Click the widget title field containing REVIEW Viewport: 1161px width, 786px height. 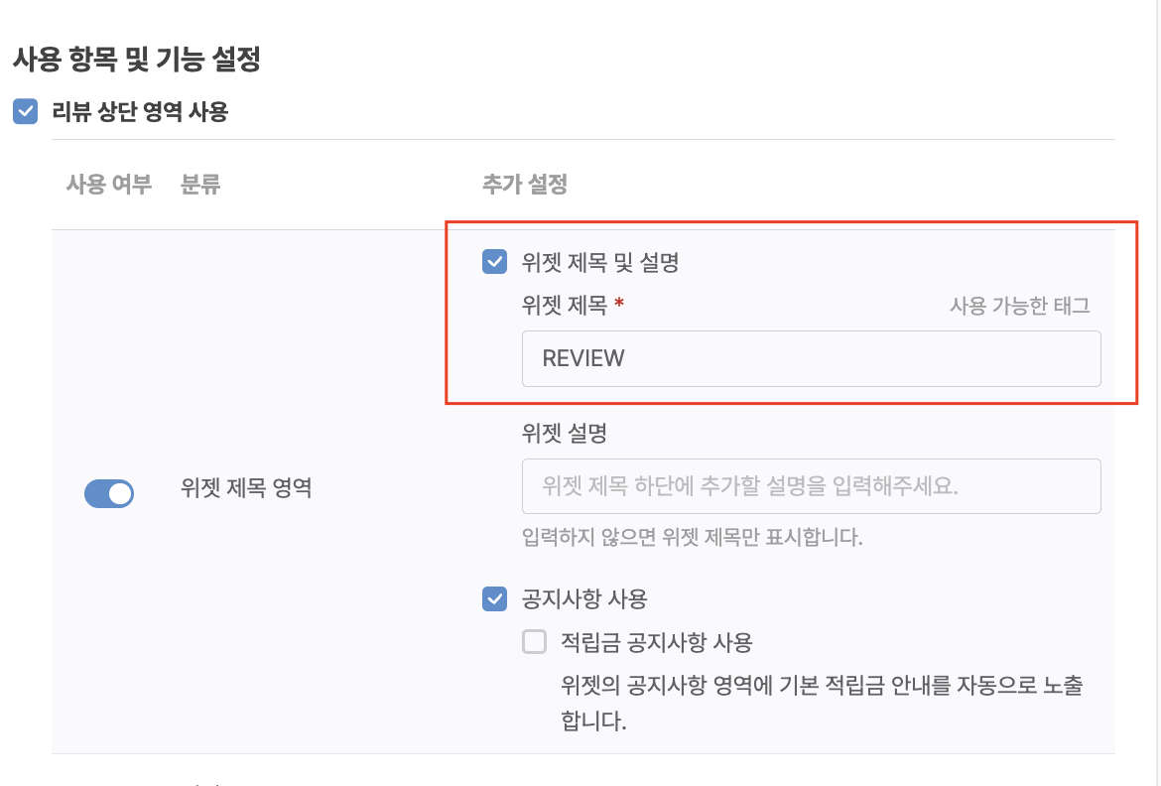(x=811, y=358)
